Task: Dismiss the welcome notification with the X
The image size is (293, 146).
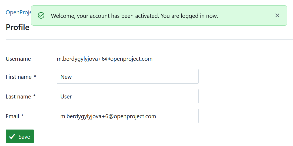Action: (x=277, y=16)
